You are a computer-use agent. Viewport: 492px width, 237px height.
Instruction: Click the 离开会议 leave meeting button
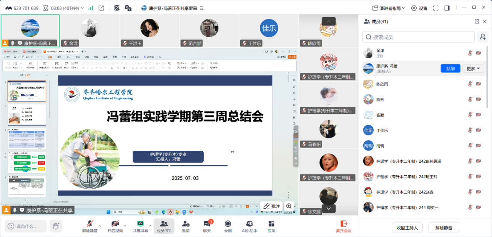coord(344,226)
